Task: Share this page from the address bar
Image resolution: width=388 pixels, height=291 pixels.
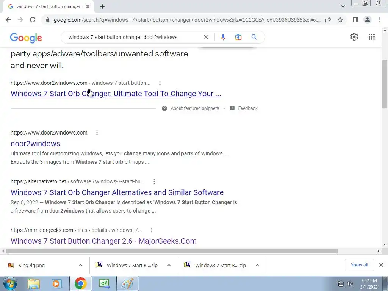Action: (x=328, y=20)
